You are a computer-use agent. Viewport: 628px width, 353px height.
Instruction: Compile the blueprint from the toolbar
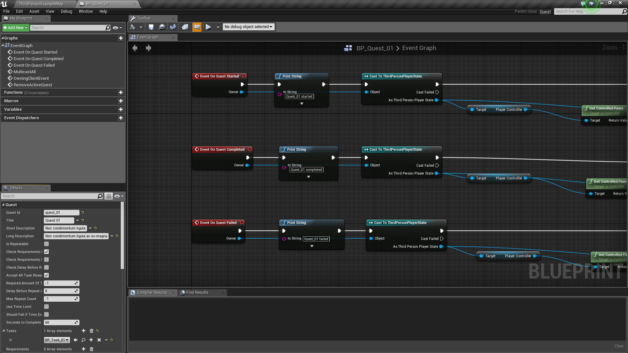[132, 27]
